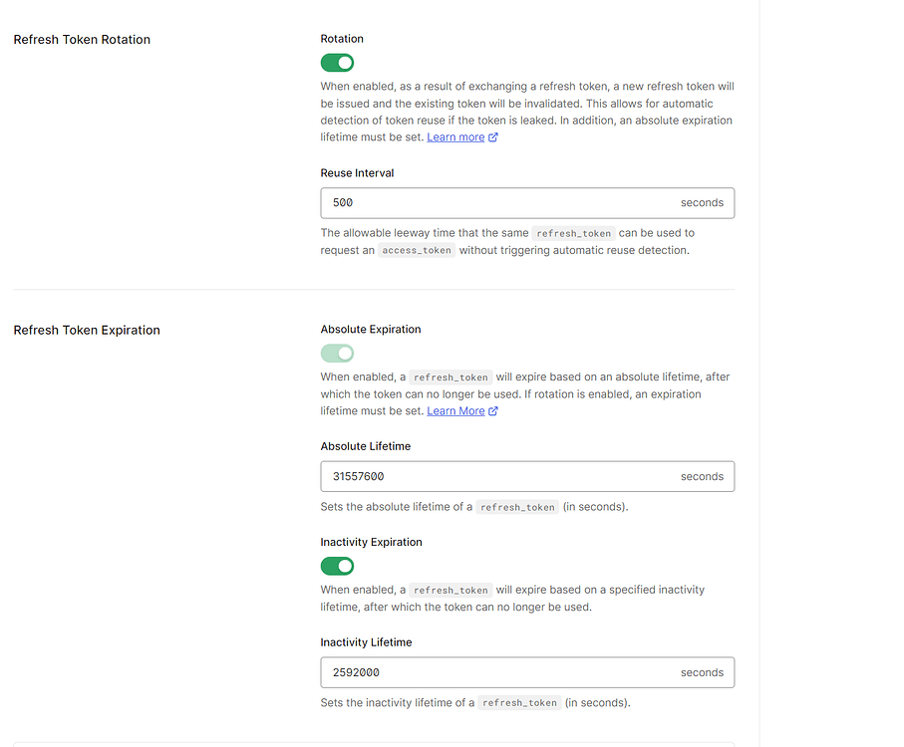Click the Rotation field label

point(342,39)
